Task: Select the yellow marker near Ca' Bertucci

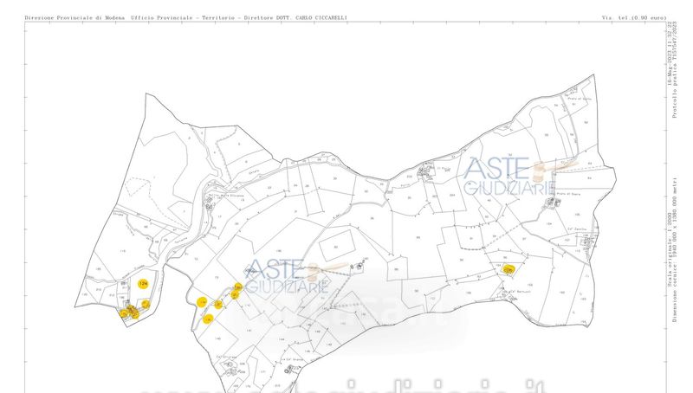Action: (508, 270)
